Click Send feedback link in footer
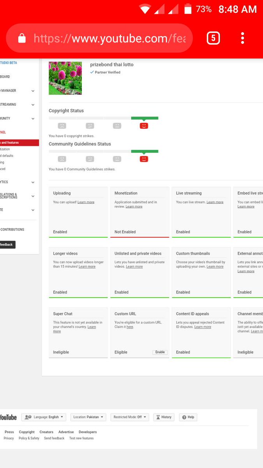 54,438
